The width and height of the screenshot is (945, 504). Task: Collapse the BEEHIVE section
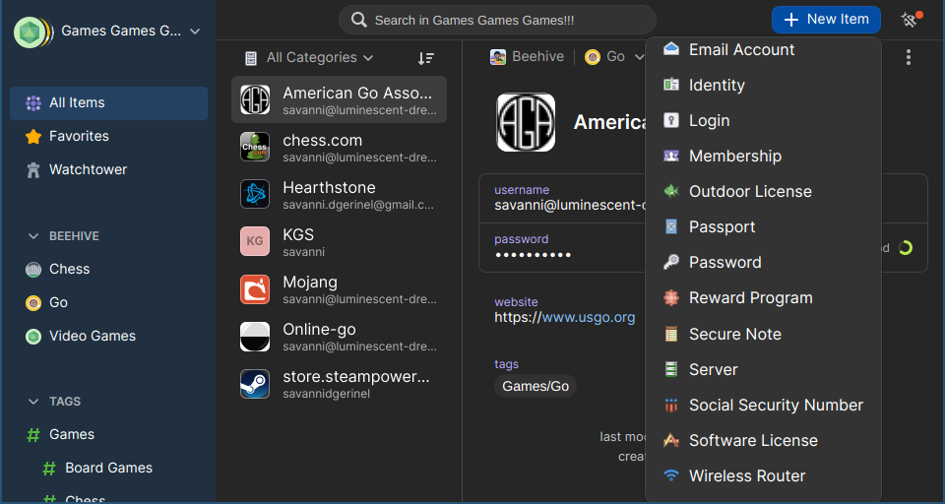pyautogui.click(x=33, y=236)
